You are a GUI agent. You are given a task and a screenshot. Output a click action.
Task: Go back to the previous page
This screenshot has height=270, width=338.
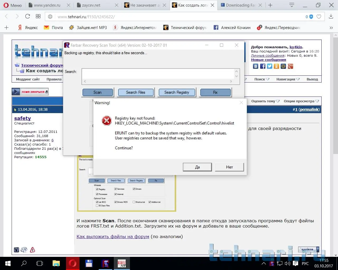pos(7,16)
